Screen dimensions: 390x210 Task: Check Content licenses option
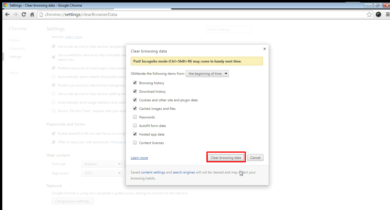click(x=135, y=143)
